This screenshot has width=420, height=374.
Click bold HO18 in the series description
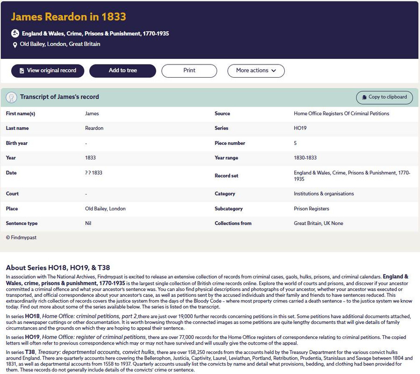point(32,316)
